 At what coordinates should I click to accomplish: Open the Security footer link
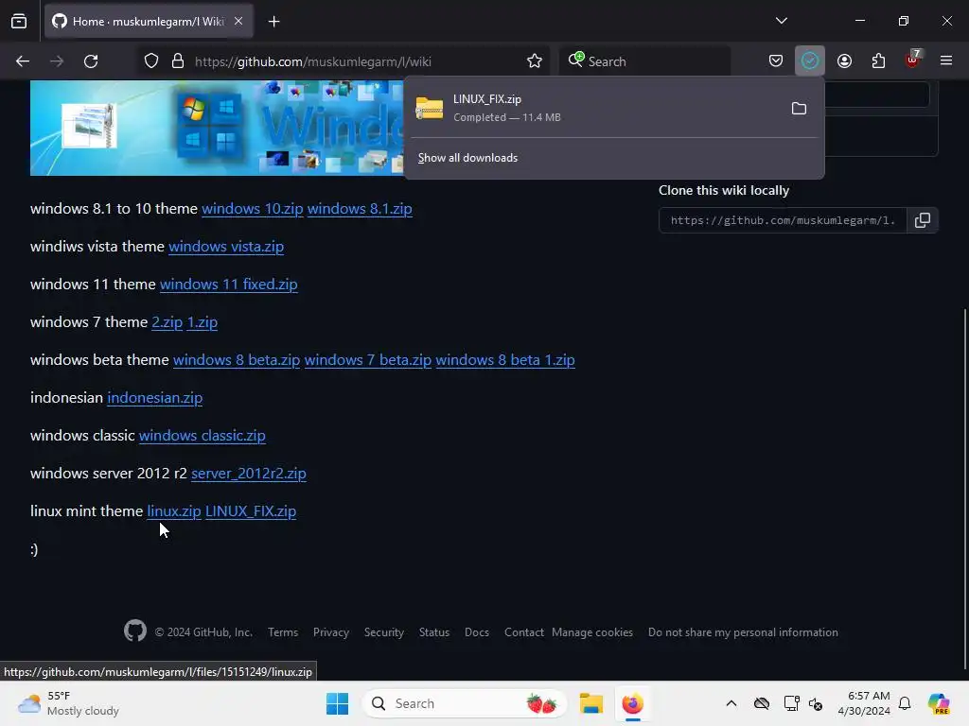click(384, 632)
